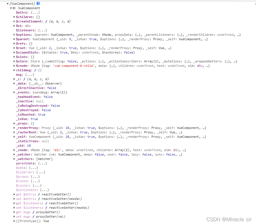This screenshot has width=256, height=224.
Task: Invoke the $listeners (...) getter
Action: (43, 30)
